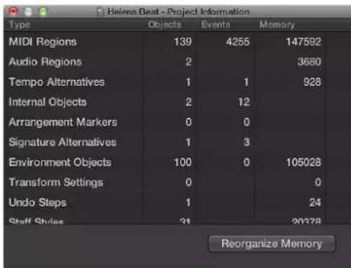Select the Objects column header

[x=165, y=25]
